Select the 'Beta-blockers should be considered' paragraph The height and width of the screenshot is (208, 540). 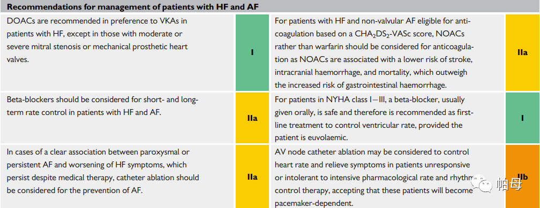coord(103,106)
